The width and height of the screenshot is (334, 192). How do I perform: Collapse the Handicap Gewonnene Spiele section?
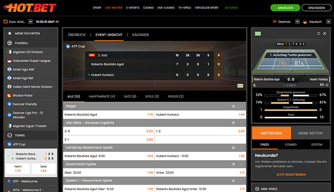point(241,148)
